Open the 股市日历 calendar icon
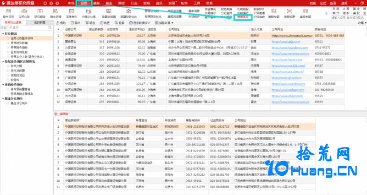The width and height of the screenshot is (367, 195). [x=8, y=11]
